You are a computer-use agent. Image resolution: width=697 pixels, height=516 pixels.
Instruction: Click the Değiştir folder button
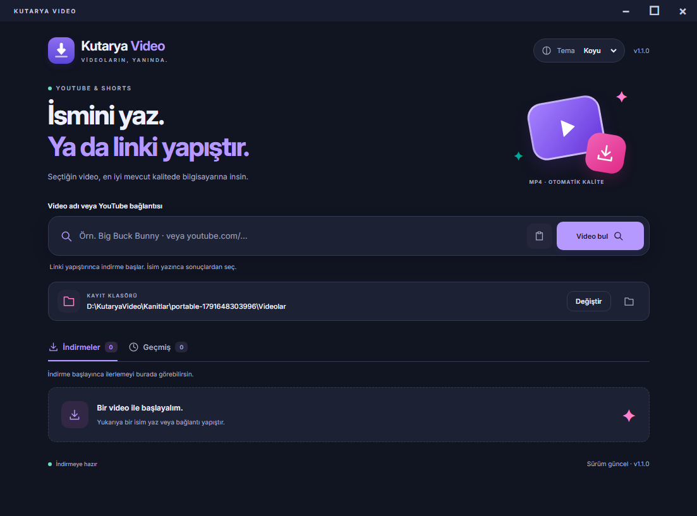click(588, 301)
